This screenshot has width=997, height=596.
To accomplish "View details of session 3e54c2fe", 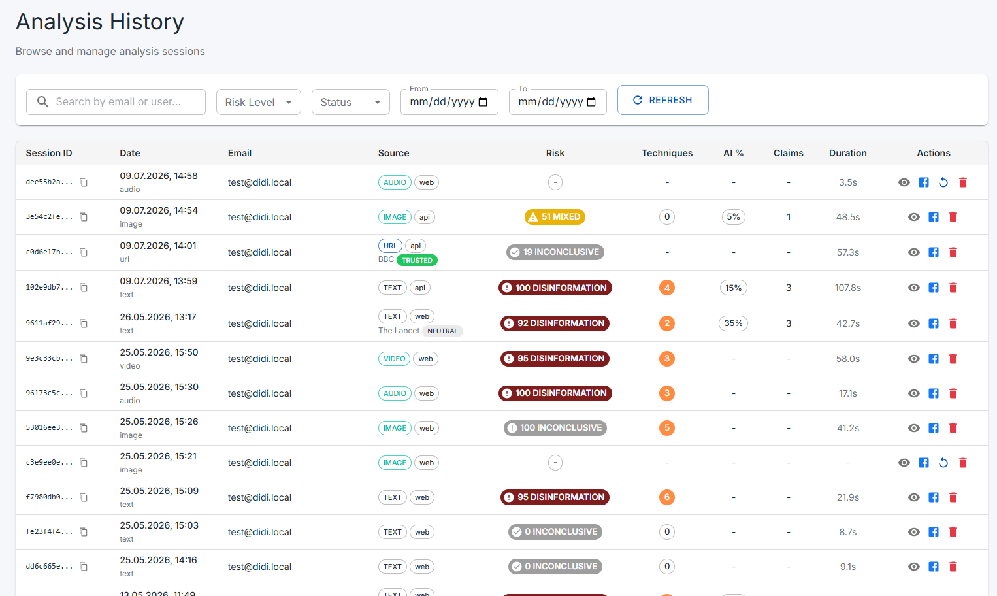I will coord(914,217).
